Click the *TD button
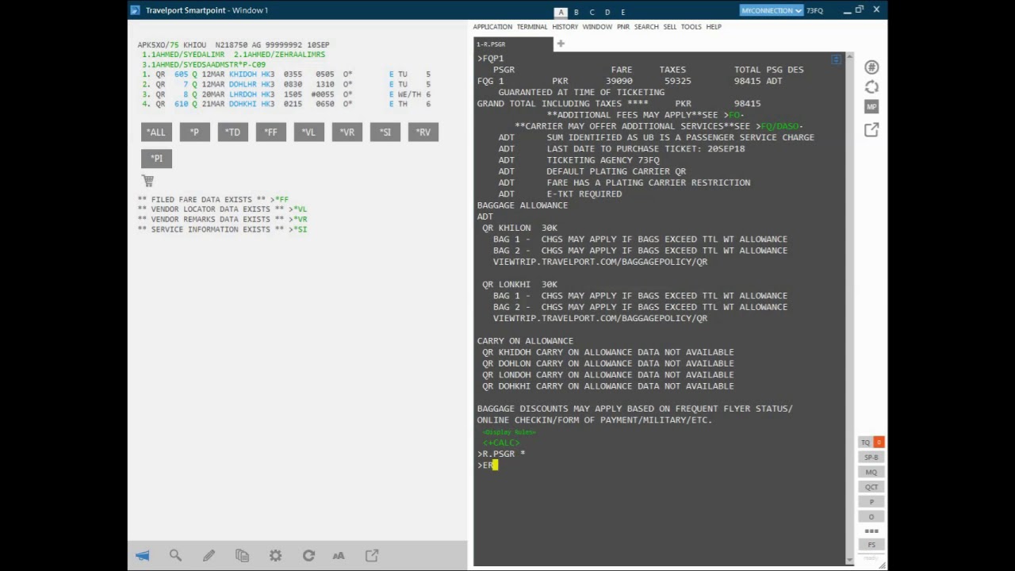1015x571 pixels. (x=232, y=132)
